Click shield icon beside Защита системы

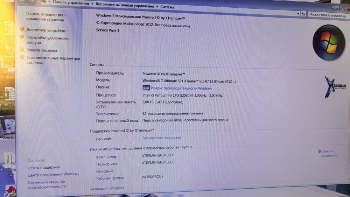pos(22,50)
